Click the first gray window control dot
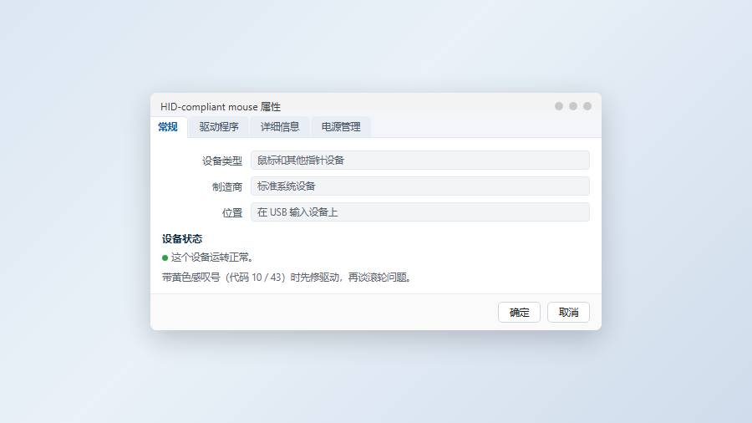Screen dimensions: 752x423 [x=559, y=106]
